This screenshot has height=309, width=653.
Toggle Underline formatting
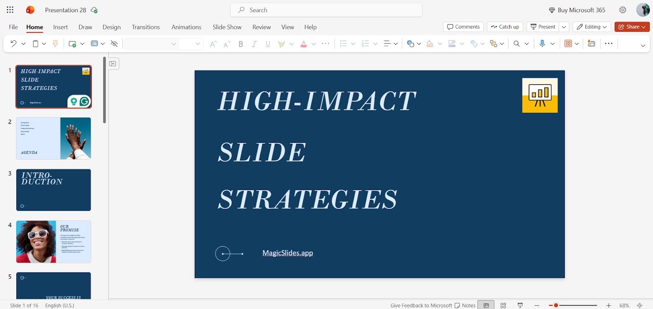click(268, 44)
